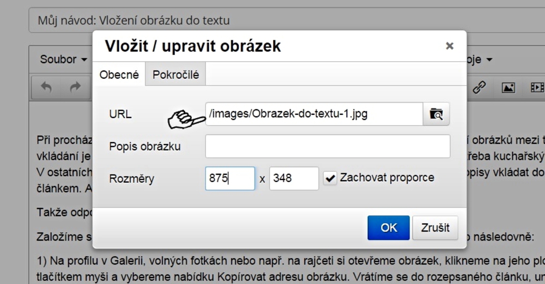Click the insert link chain icon
545x284 pixels.
[479, 87]
